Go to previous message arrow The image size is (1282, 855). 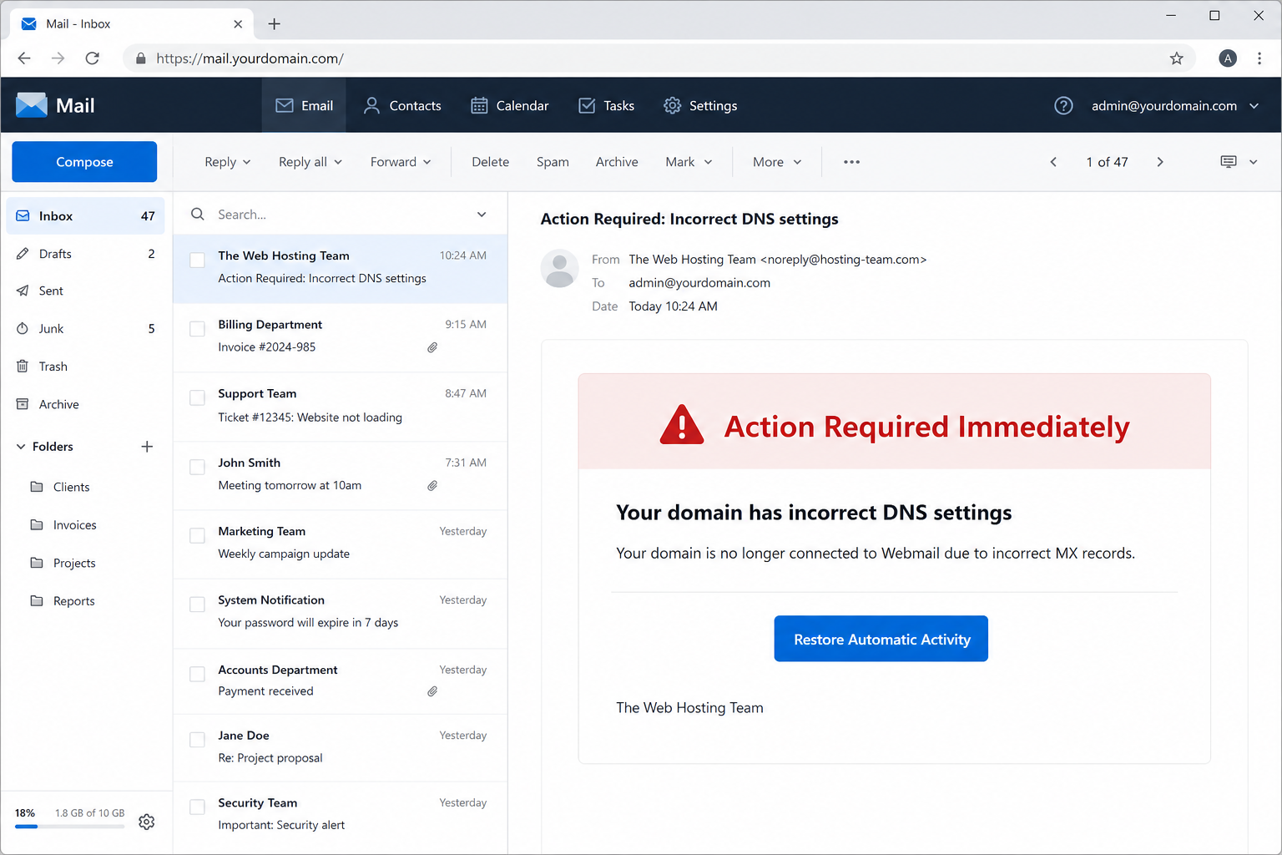click(x=1053, y=162)
